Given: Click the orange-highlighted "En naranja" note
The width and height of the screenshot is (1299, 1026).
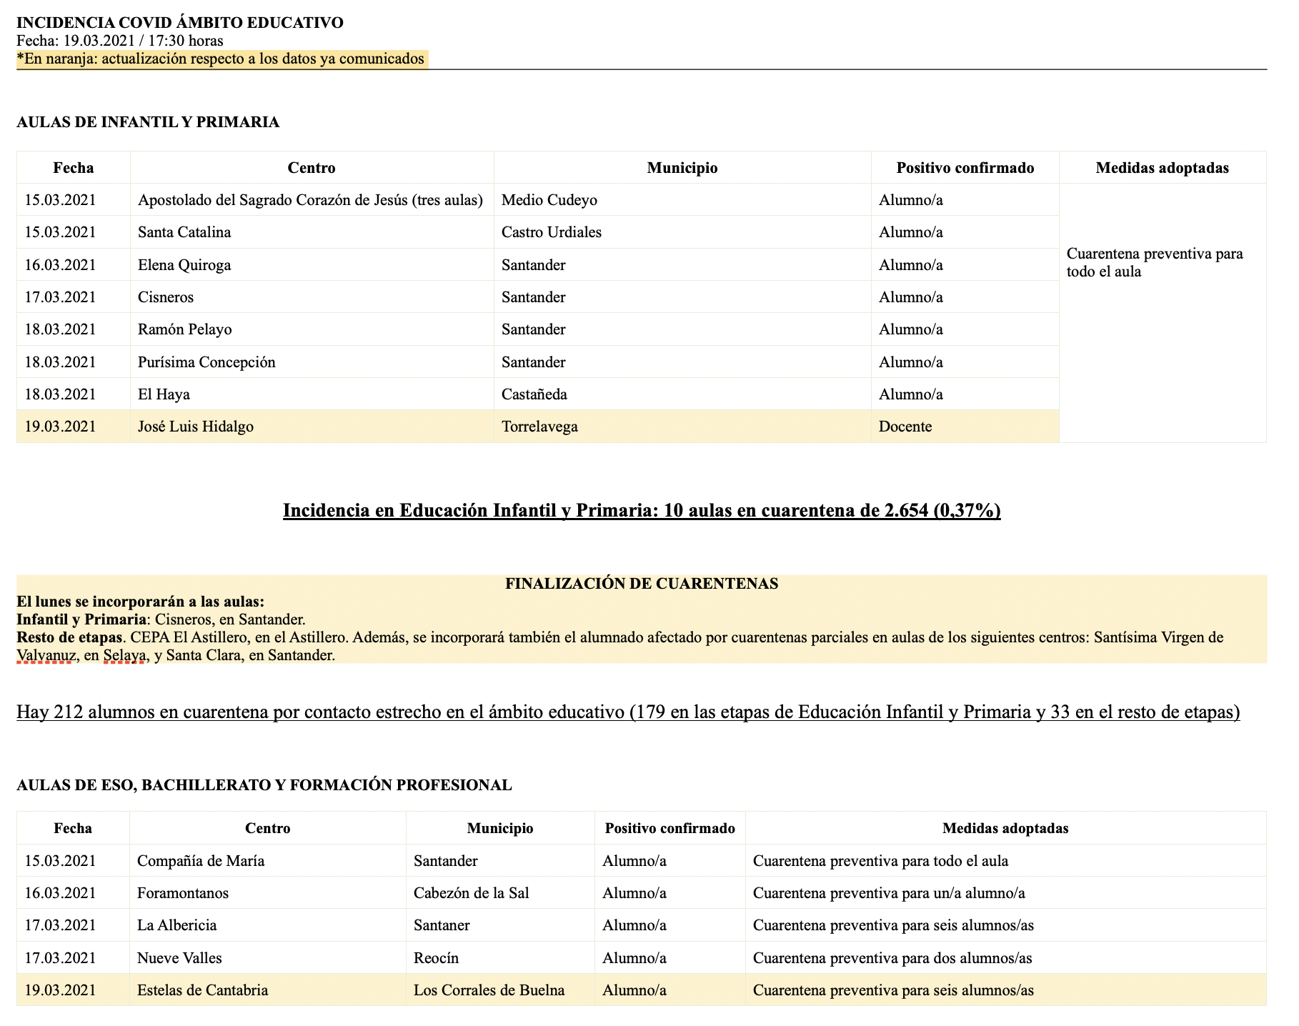Looking at the screenshot, I should pos(222,59).
